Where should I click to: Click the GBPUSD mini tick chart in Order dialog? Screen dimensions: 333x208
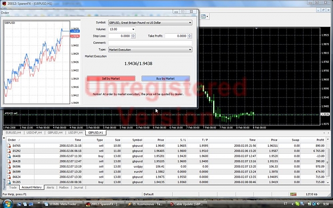tap(37, 62)
